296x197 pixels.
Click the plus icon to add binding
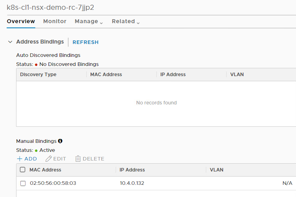tap(19, 159)
